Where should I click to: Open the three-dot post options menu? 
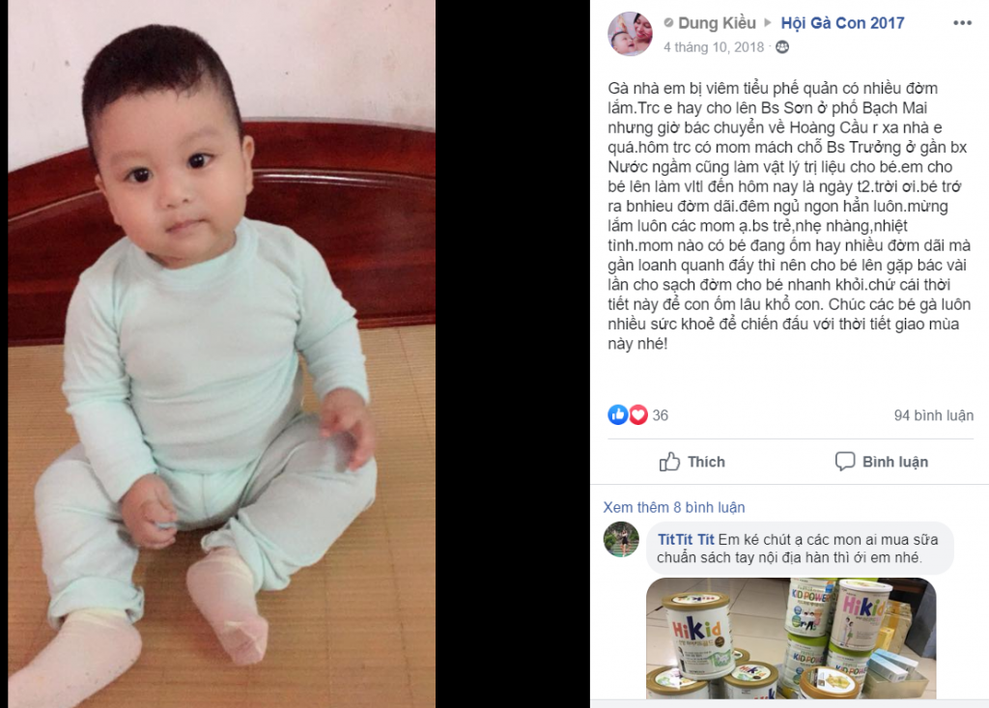962,23
